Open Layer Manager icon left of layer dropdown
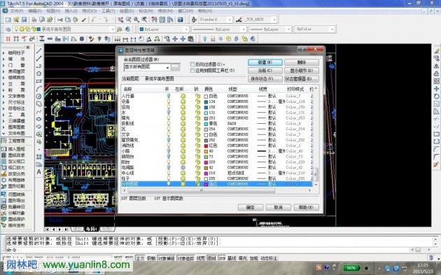441x275 pixels. (8, 29)
